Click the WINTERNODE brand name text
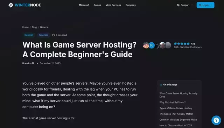The height and width of the screenshot is (128, 224). 28,5
